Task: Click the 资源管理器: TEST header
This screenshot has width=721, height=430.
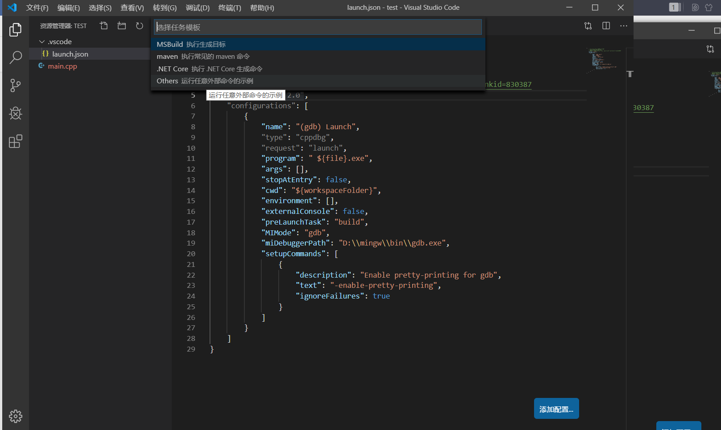Action: [x=63, y=26]
